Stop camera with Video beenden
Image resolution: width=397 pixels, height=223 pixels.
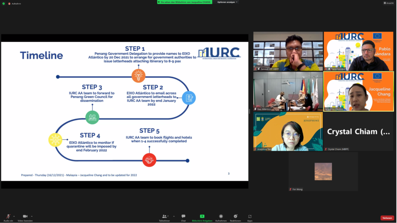coord(25,216)
